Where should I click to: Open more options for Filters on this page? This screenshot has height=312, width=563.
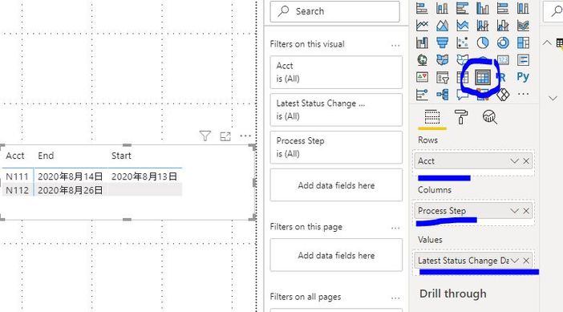pos(395,228)
